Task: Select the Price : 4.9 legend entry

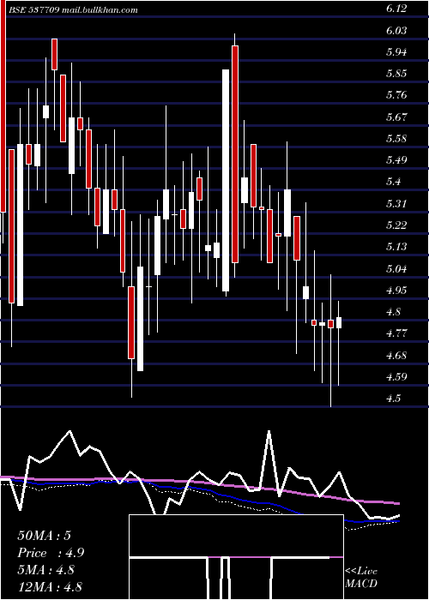Action: 51,553
